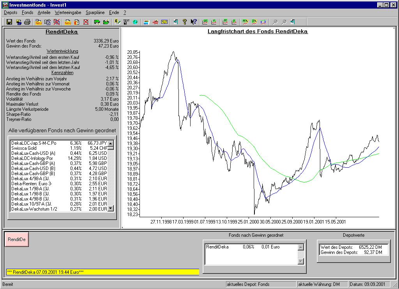Click the Print icon in toolbar
The width and height of the screenshot is (399, 289).
click(27, 22)
